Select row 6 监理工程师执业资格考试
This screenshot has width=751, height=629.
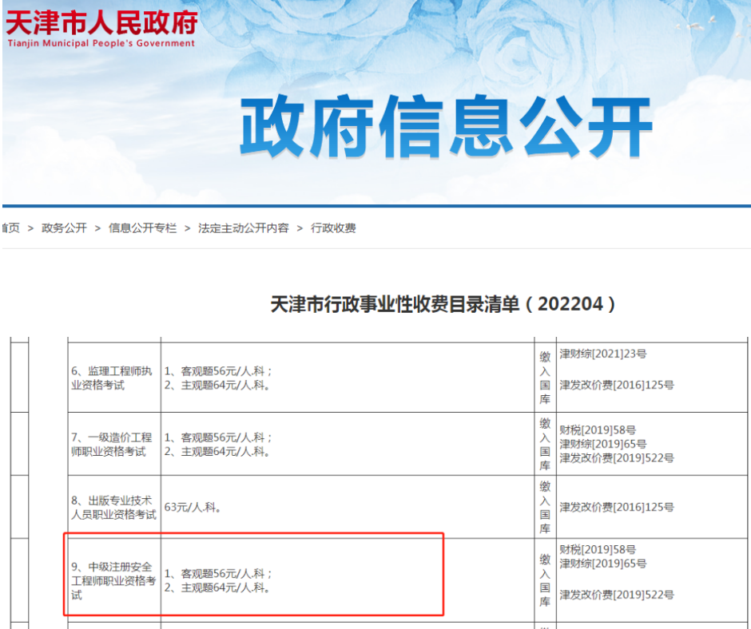(112, 375)
